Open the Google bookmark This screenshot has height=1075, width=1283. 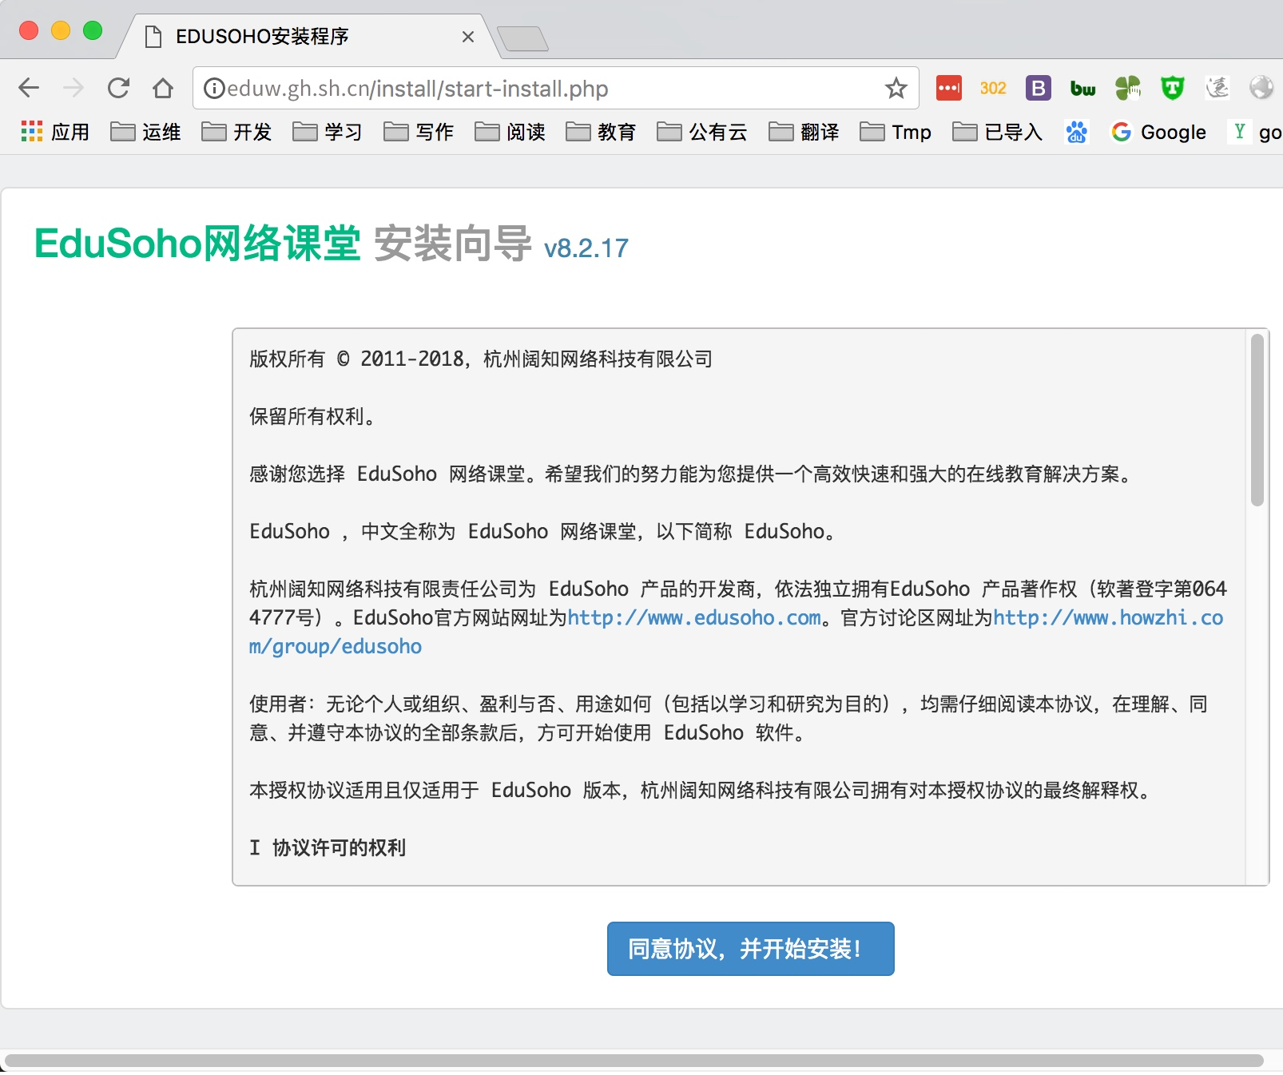pyautogui.click(x=1160, y=133)
